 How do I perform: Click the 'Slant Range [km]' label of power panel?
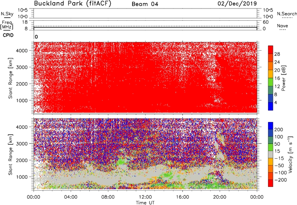(10, 78)
